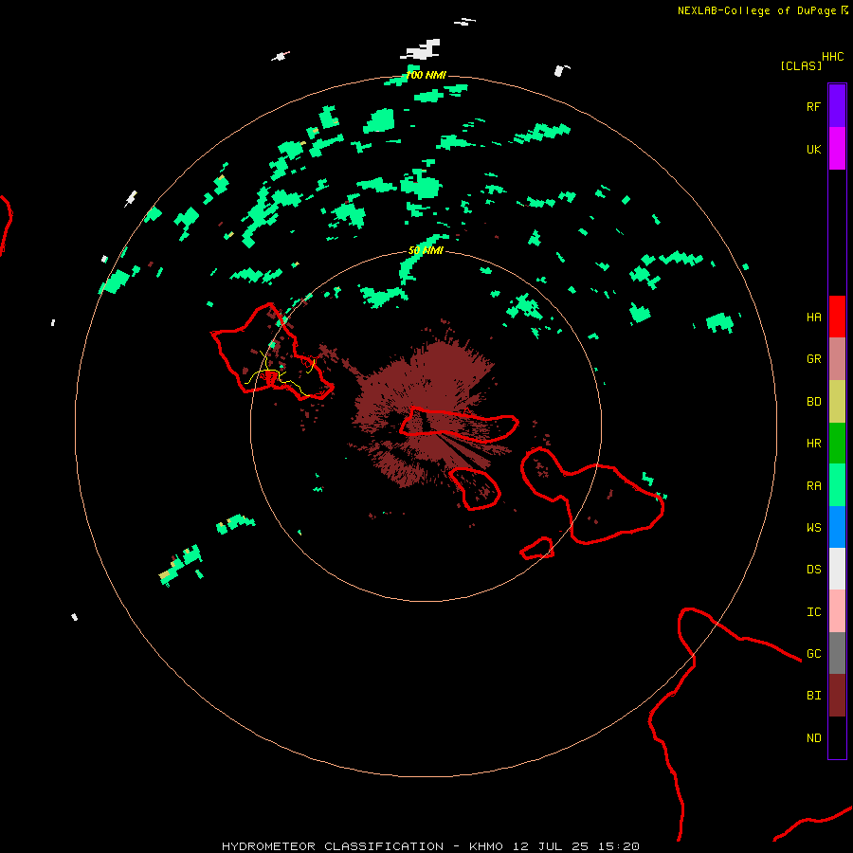Click the RF legend label
The width and height of the screenshot is (853, 853).
pos(813,106)
